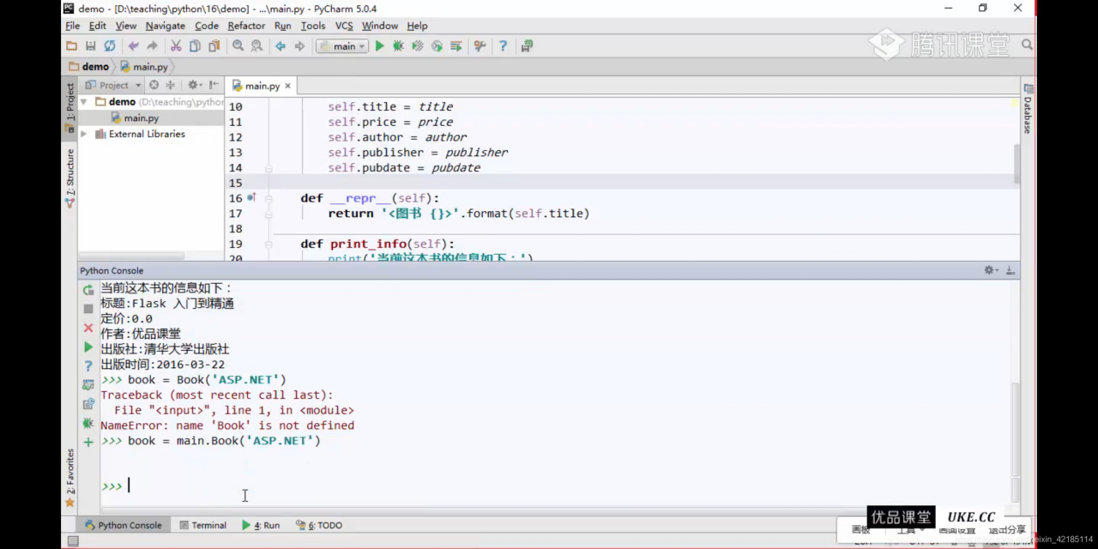This screenshot has height=549, width=1098.
Task: Click console Help question mark icon
Action: pyautogui.click(x=88, y=366)
